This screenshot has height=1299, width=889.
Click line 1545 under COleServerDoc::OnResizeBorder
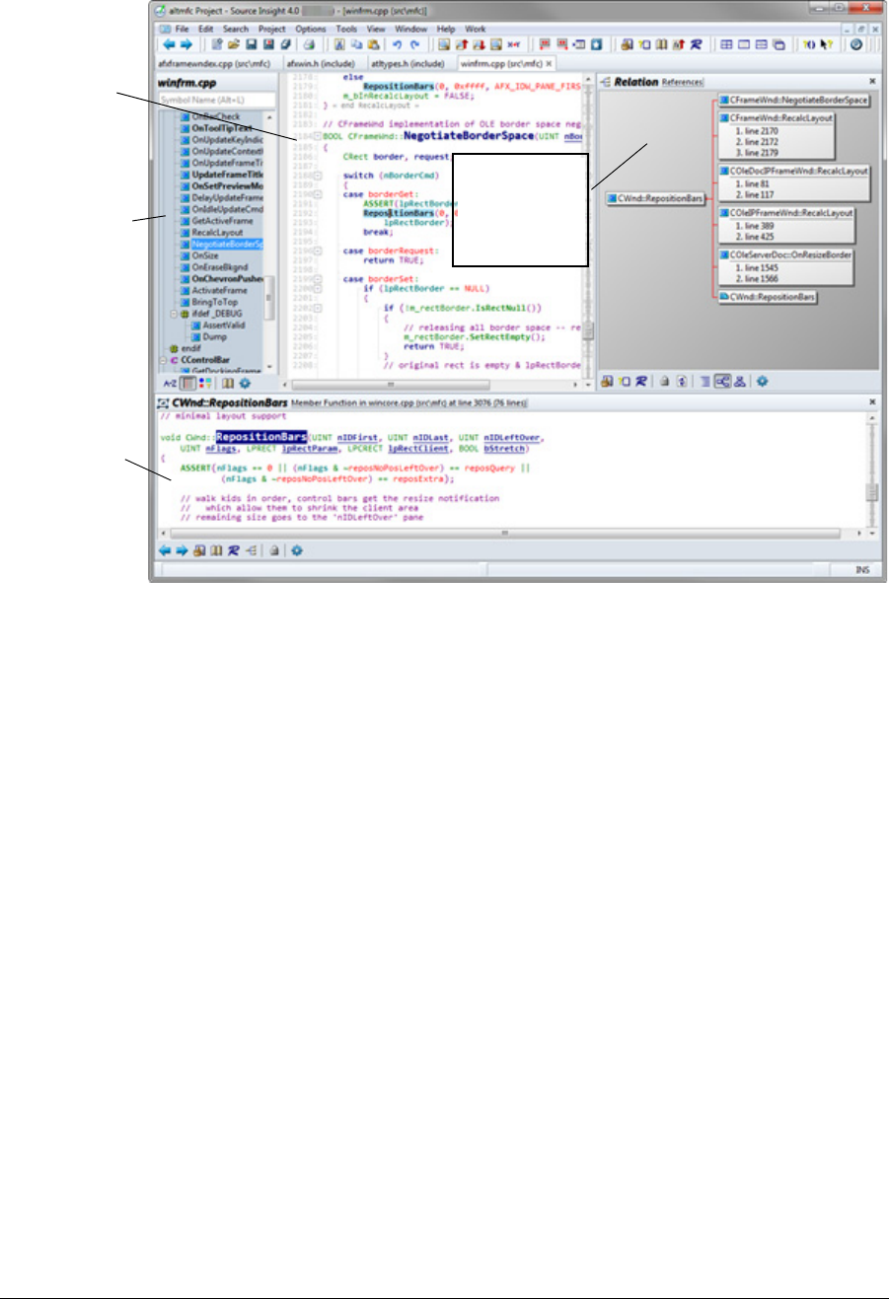coord(756,267)
